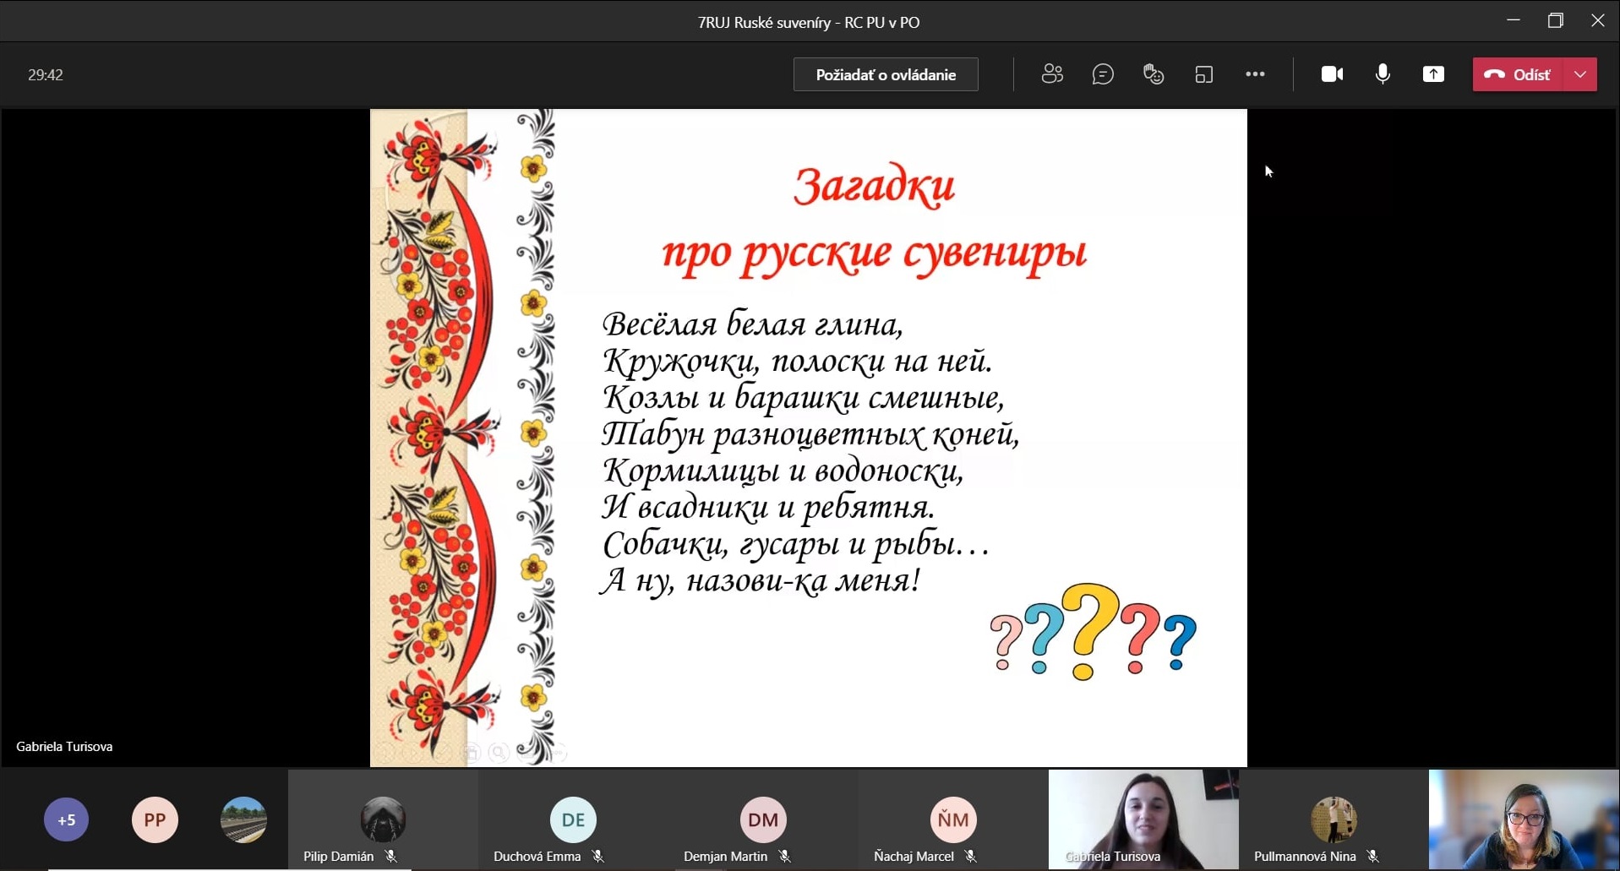The width and height of the screenshot is (1620, 871).
Task: Click Ňachaj Marcel participant avatar
Action: click(953, 819)
